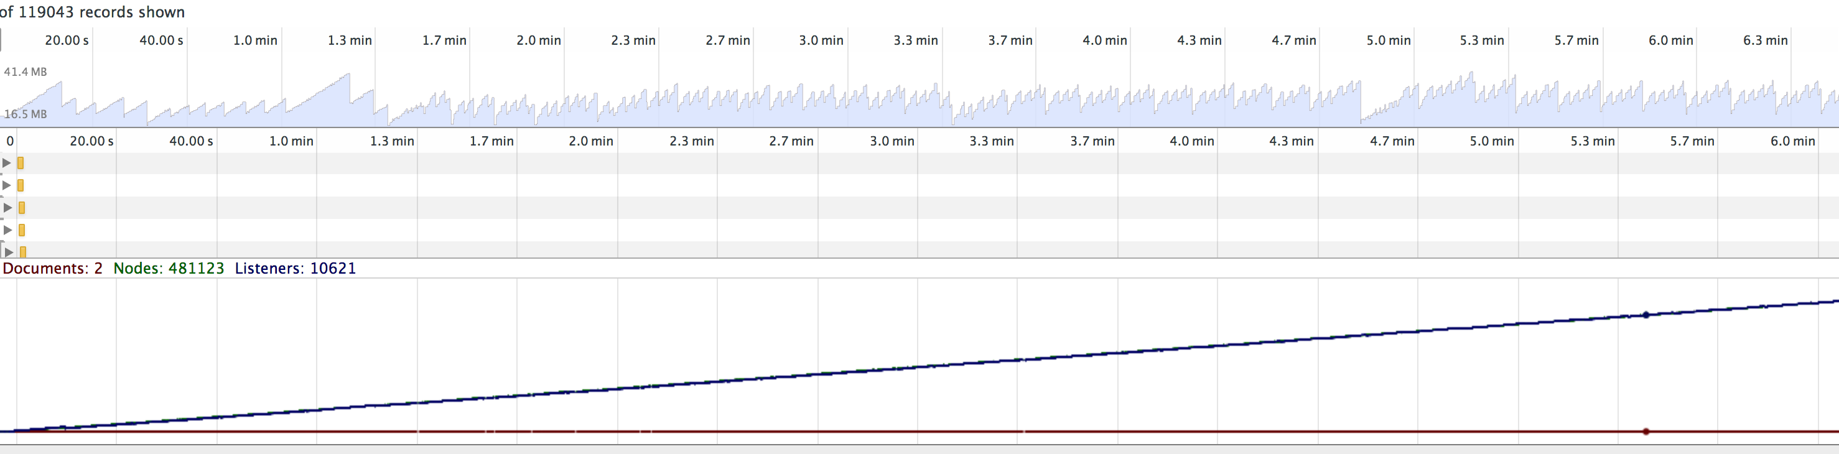Click the 6.3 min label in the memory overview ruler

[1766, 40]
